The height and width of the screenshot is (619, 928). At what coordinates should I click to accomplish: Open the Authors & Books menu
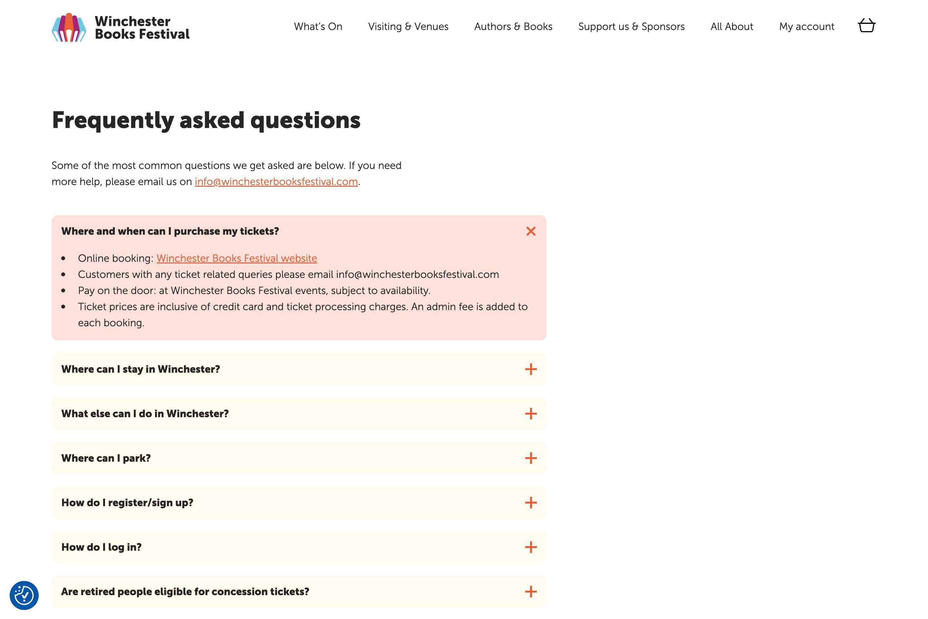coord(513,26)
